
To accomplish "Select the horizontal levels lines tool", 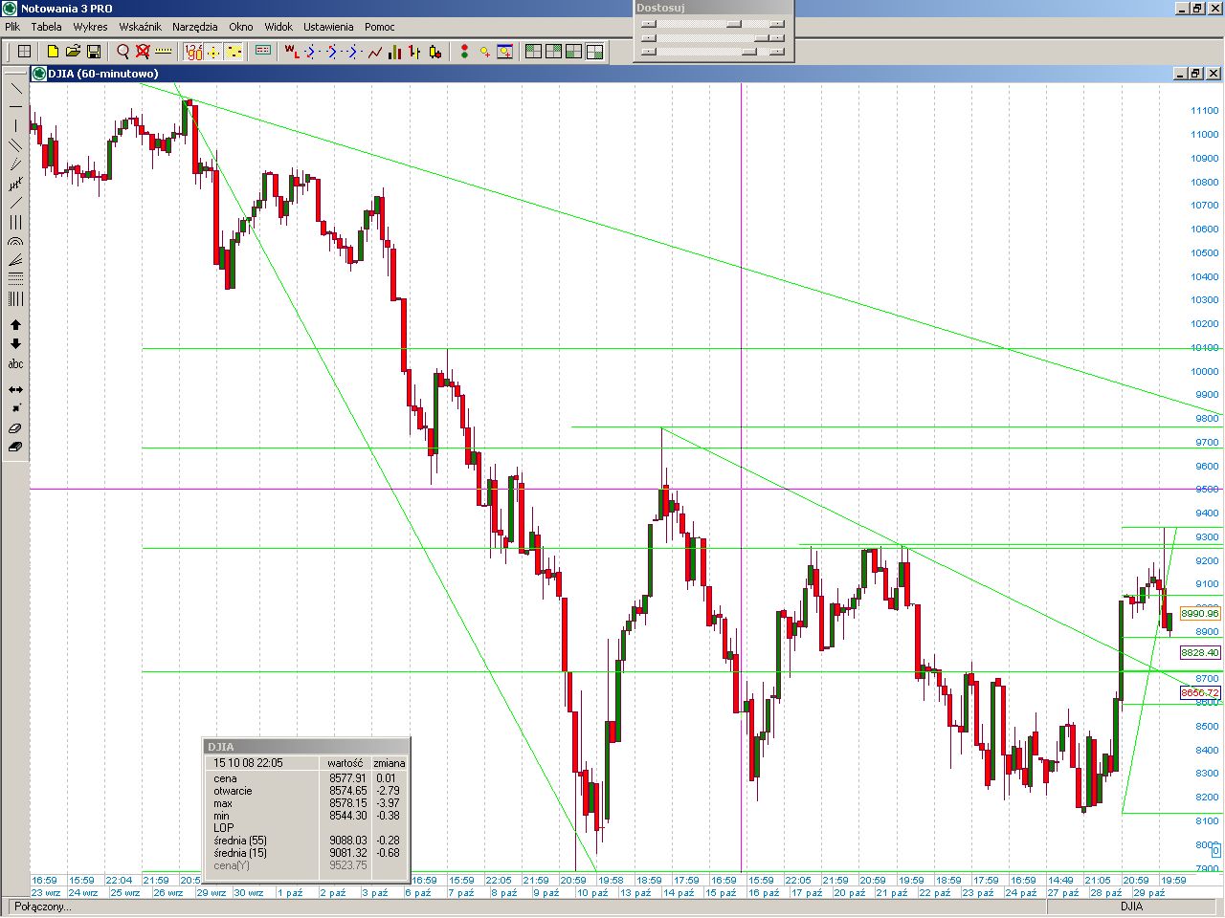I will click(x=15, y=279).
